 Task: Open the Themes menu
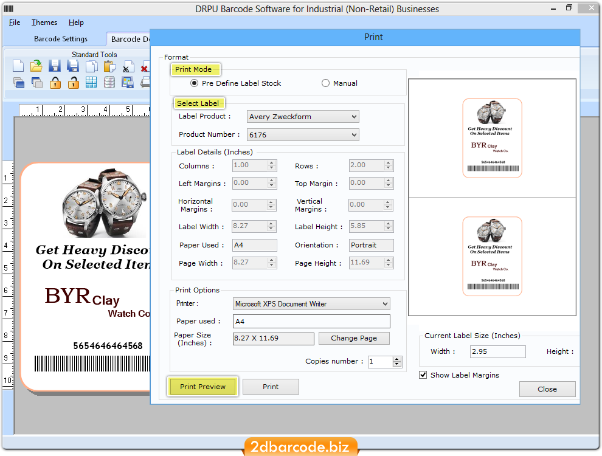[x=44, y=22]
